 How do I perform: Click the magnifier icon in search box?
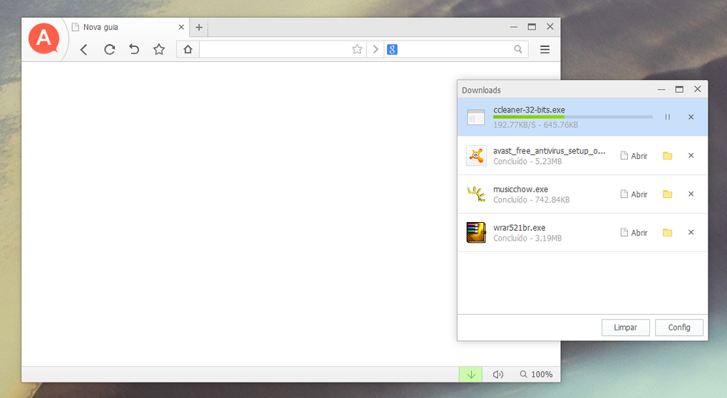pos(518,49)
